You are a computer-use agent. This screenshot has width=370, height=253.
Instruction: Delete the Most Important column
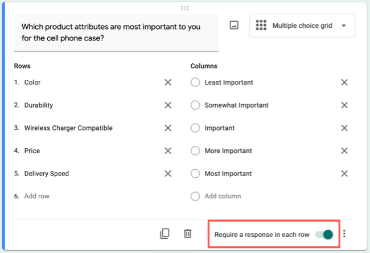tap(344, 174)
